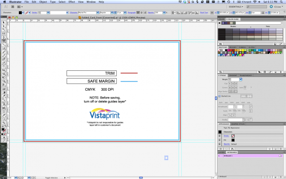Click black fill swatch in control bar

pos(20,13)
